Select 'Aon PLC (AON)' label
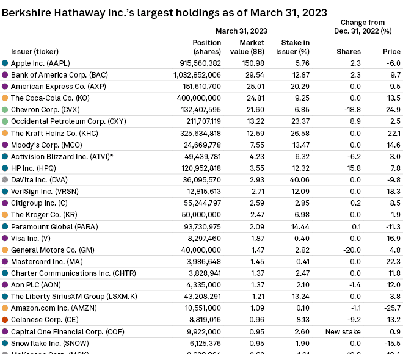 [x=36, y=285]
